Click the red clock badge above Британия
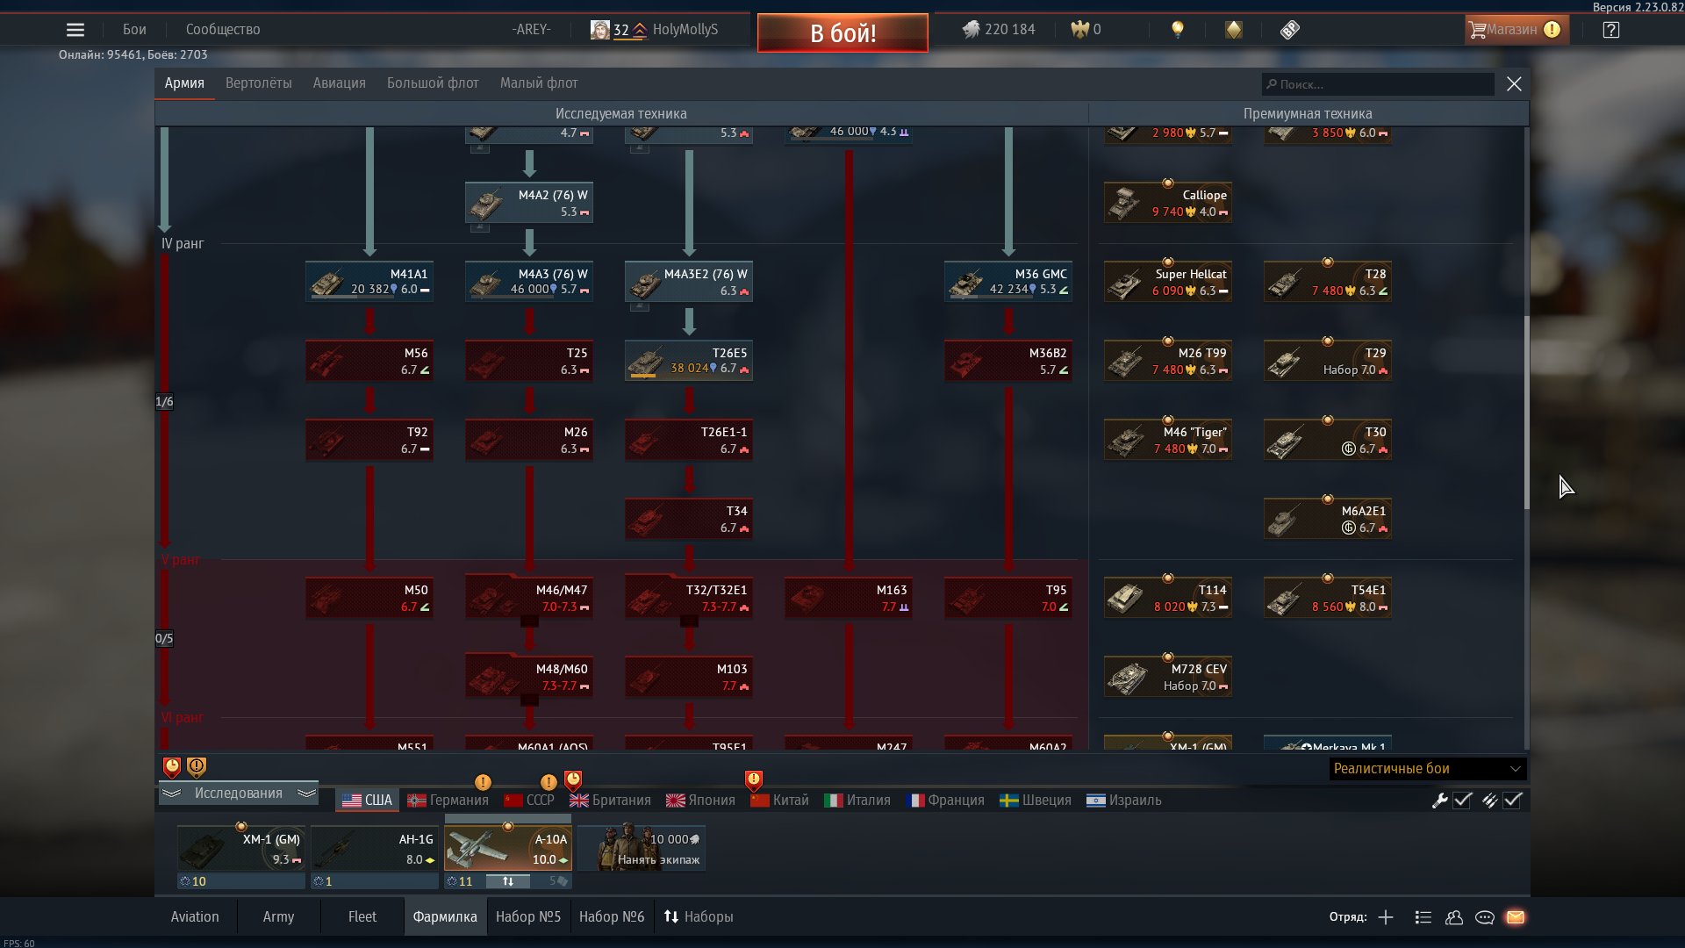Viewport: 1685px width, 948px height. tap(573, 779)
